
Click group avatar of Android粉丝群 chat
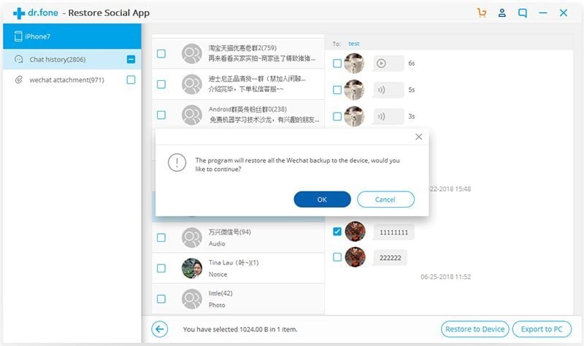pyautogui.click(x=192, y=115)
